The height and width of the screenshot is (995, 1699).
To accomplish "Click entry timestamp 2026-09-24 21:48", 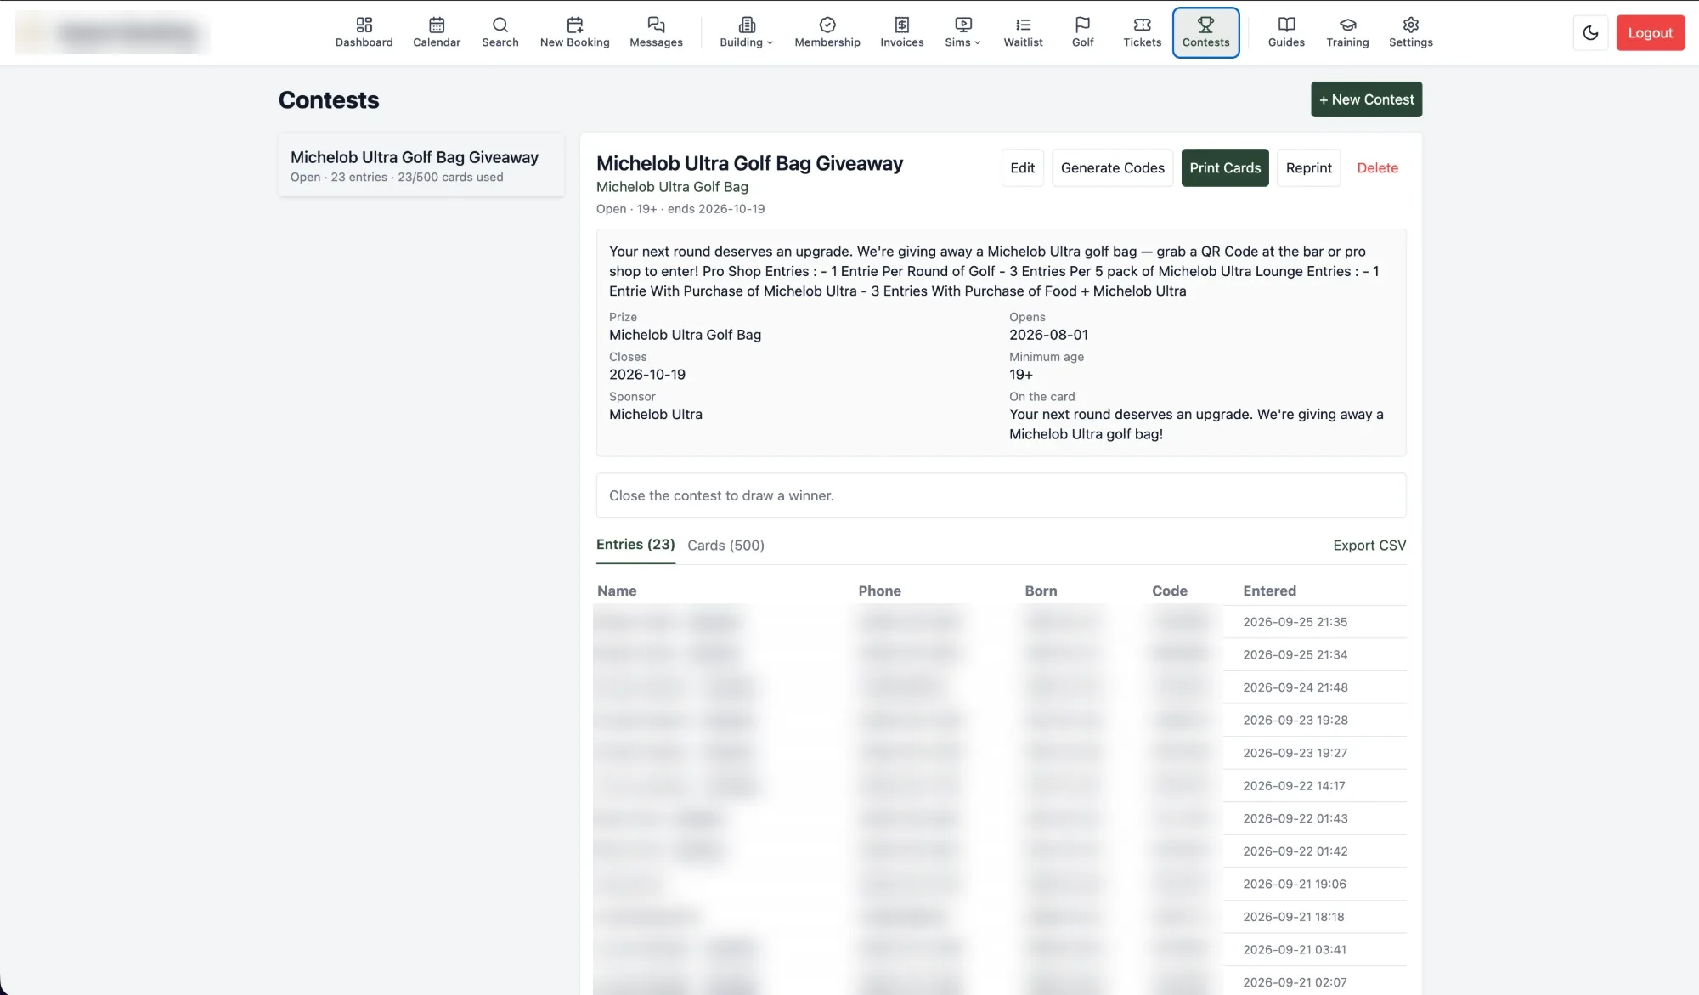I will coord(1295,687).
